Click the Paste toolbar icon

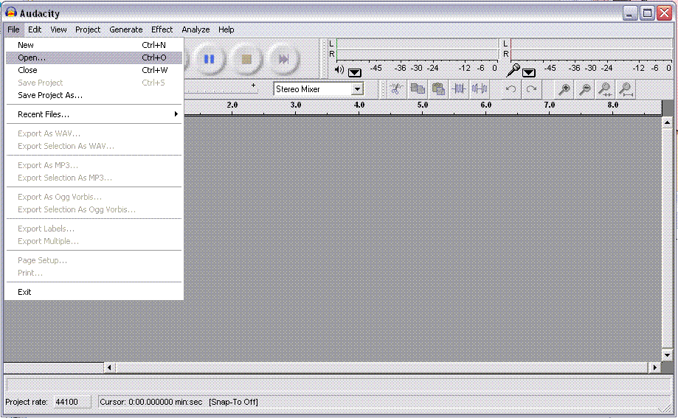click(x=438, y=89)
